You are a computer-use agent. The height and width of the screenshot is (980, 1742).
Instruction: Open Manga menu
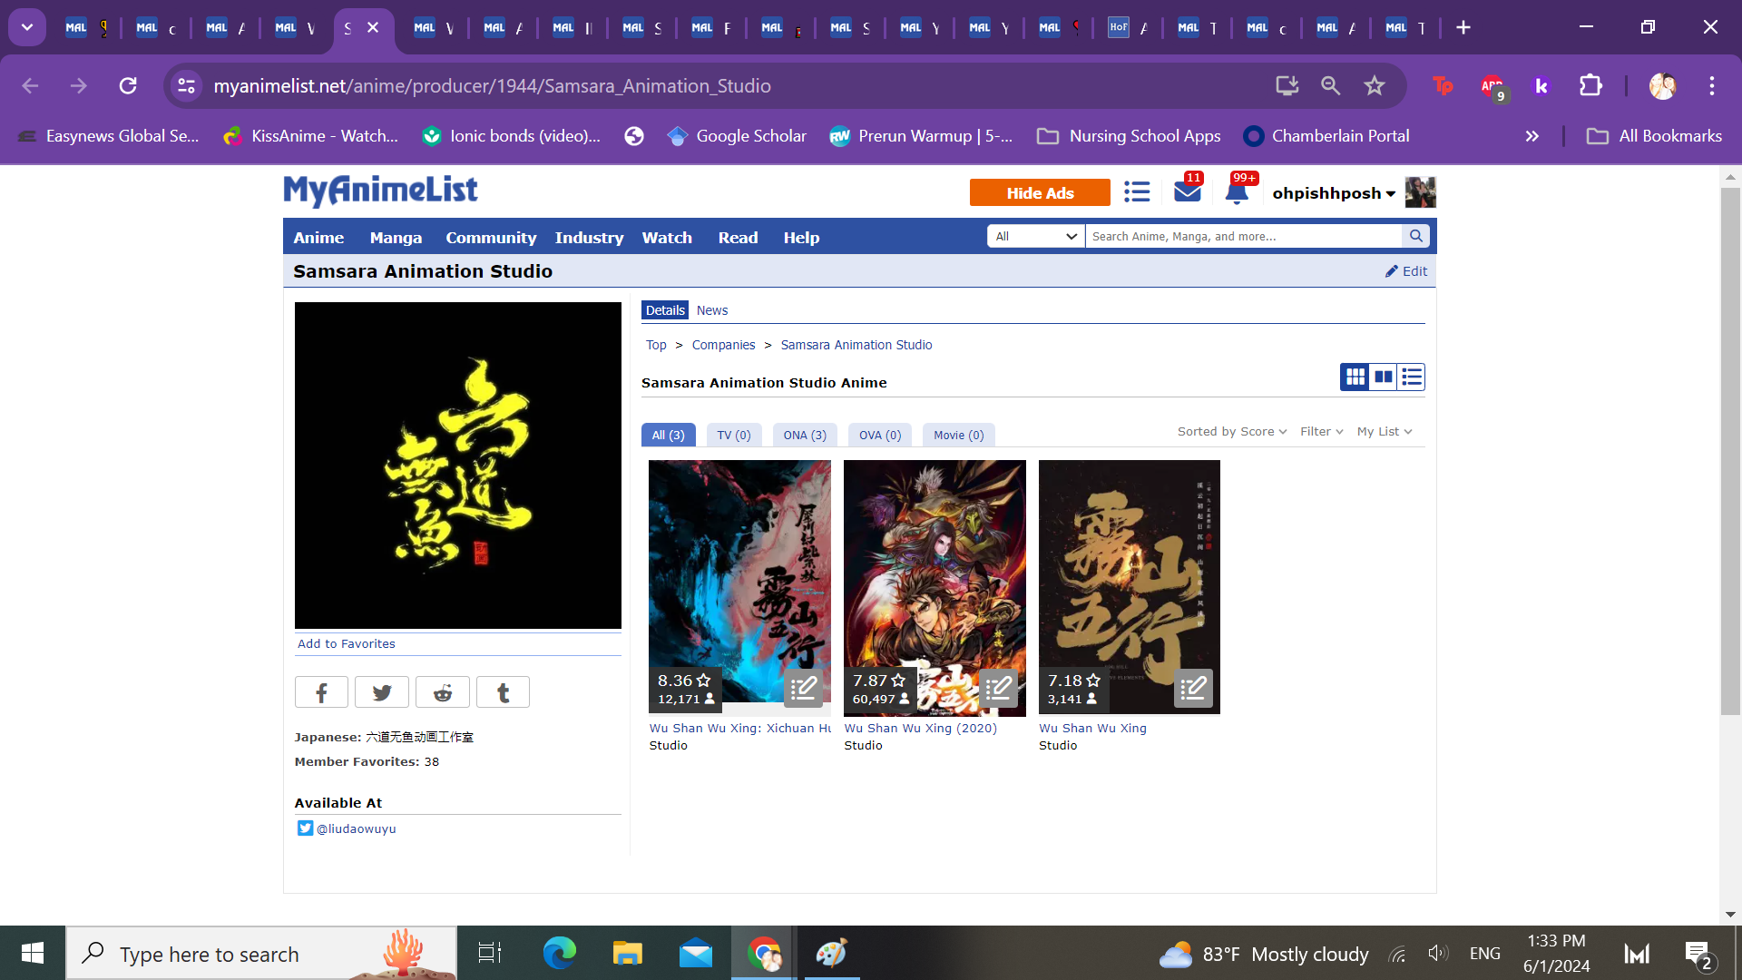[396, 237]
